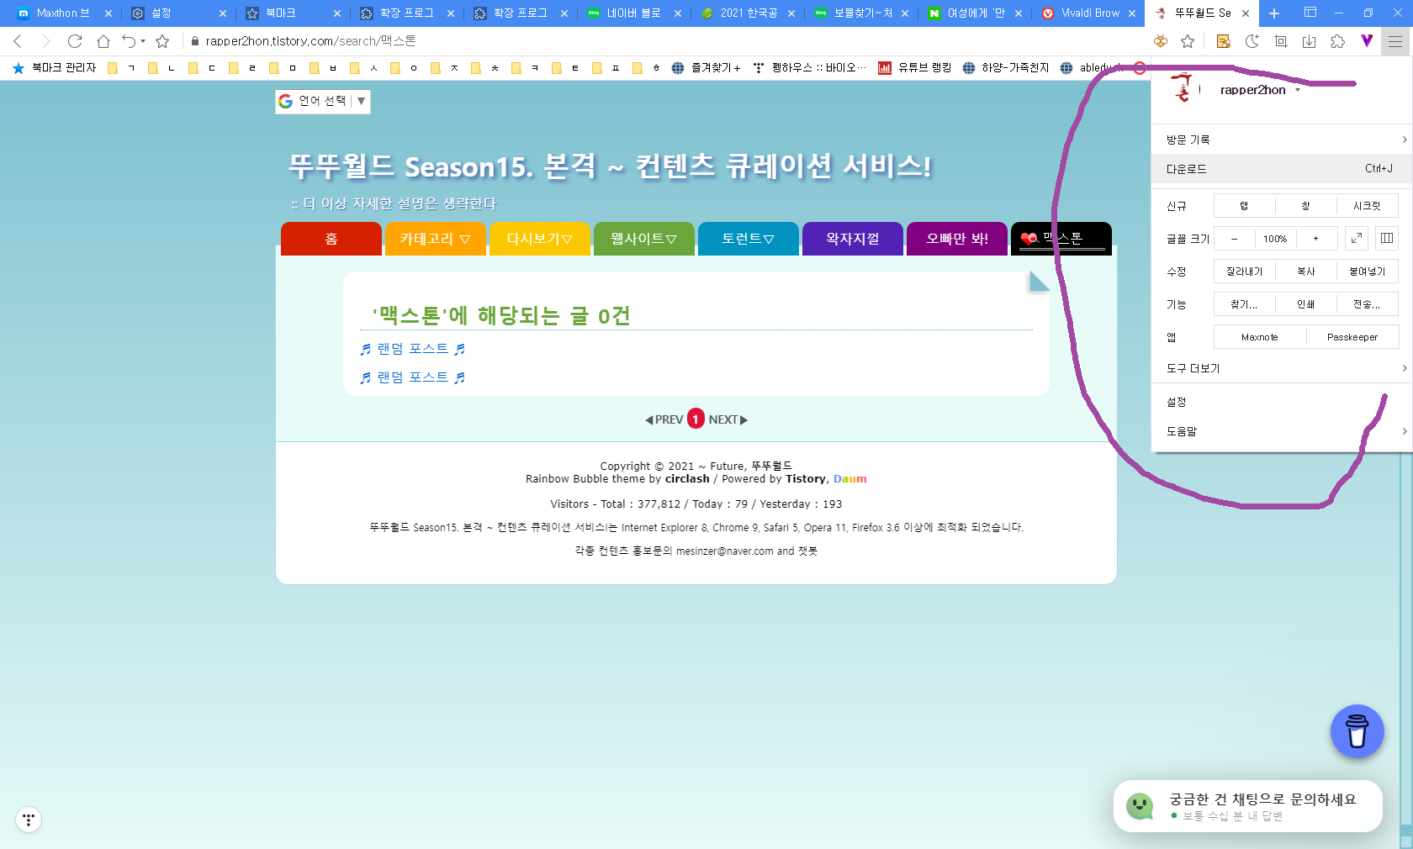This screenshot has height=849, width=1413.
Task: Open the circlash theme credit link
Action: (687, 479)
